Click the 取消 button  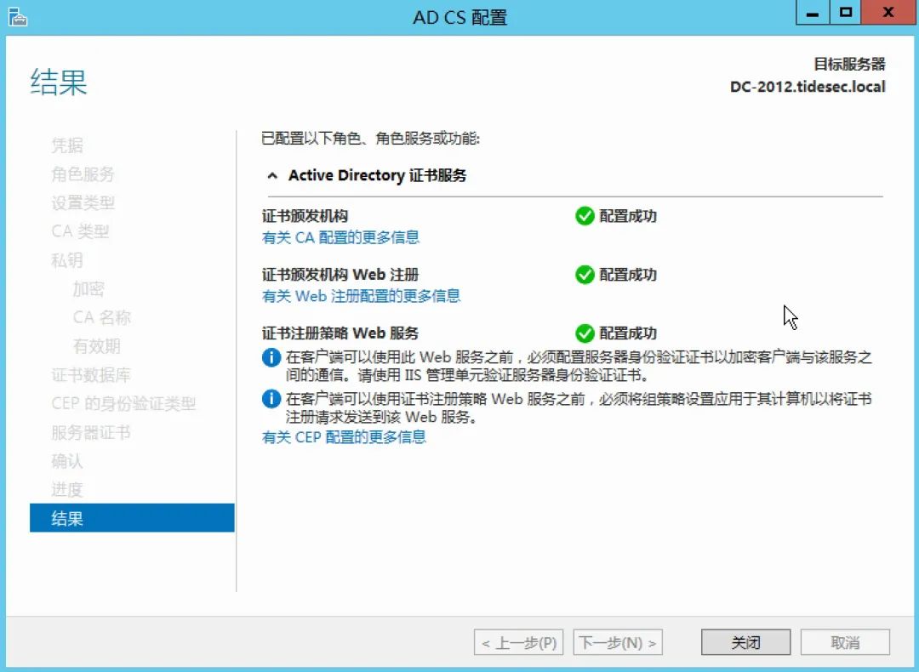click(845, 642)
